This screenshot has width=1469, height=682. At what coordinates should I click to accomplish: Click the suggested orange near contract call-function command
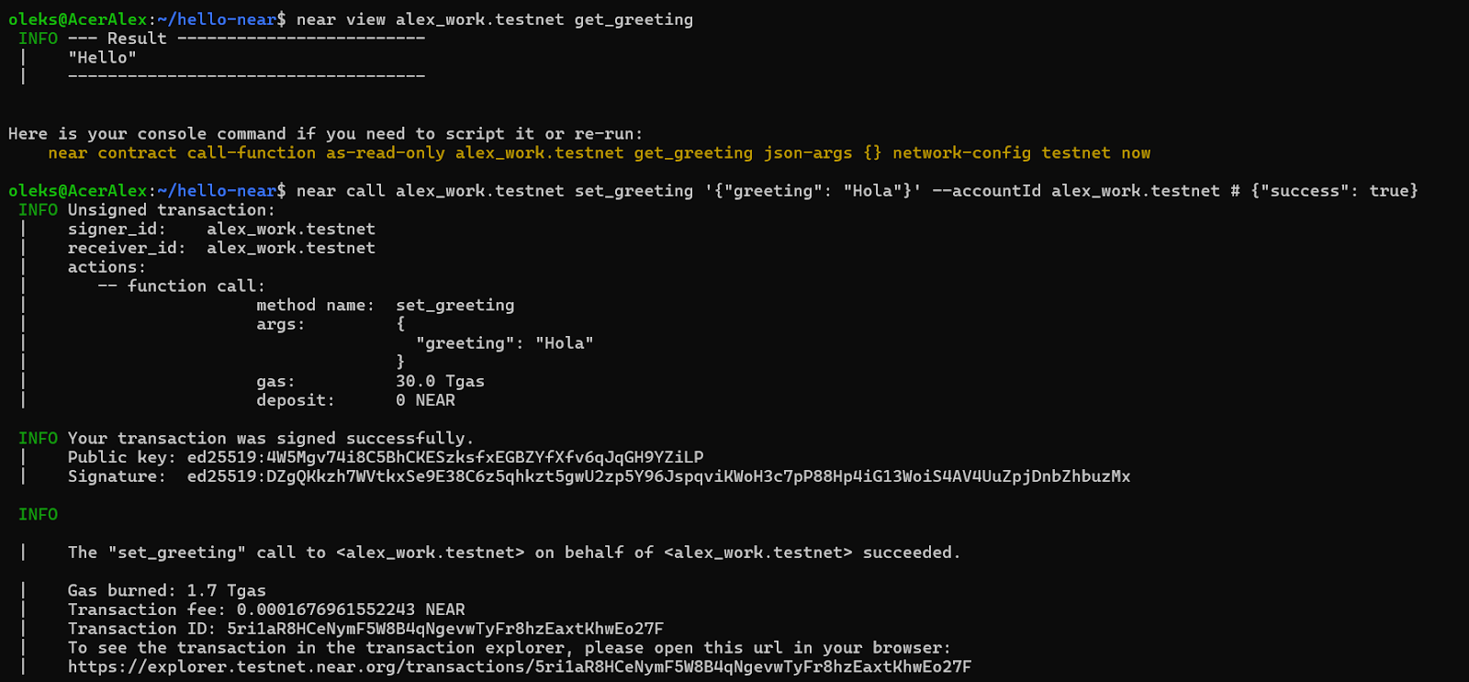click(600, 153)
